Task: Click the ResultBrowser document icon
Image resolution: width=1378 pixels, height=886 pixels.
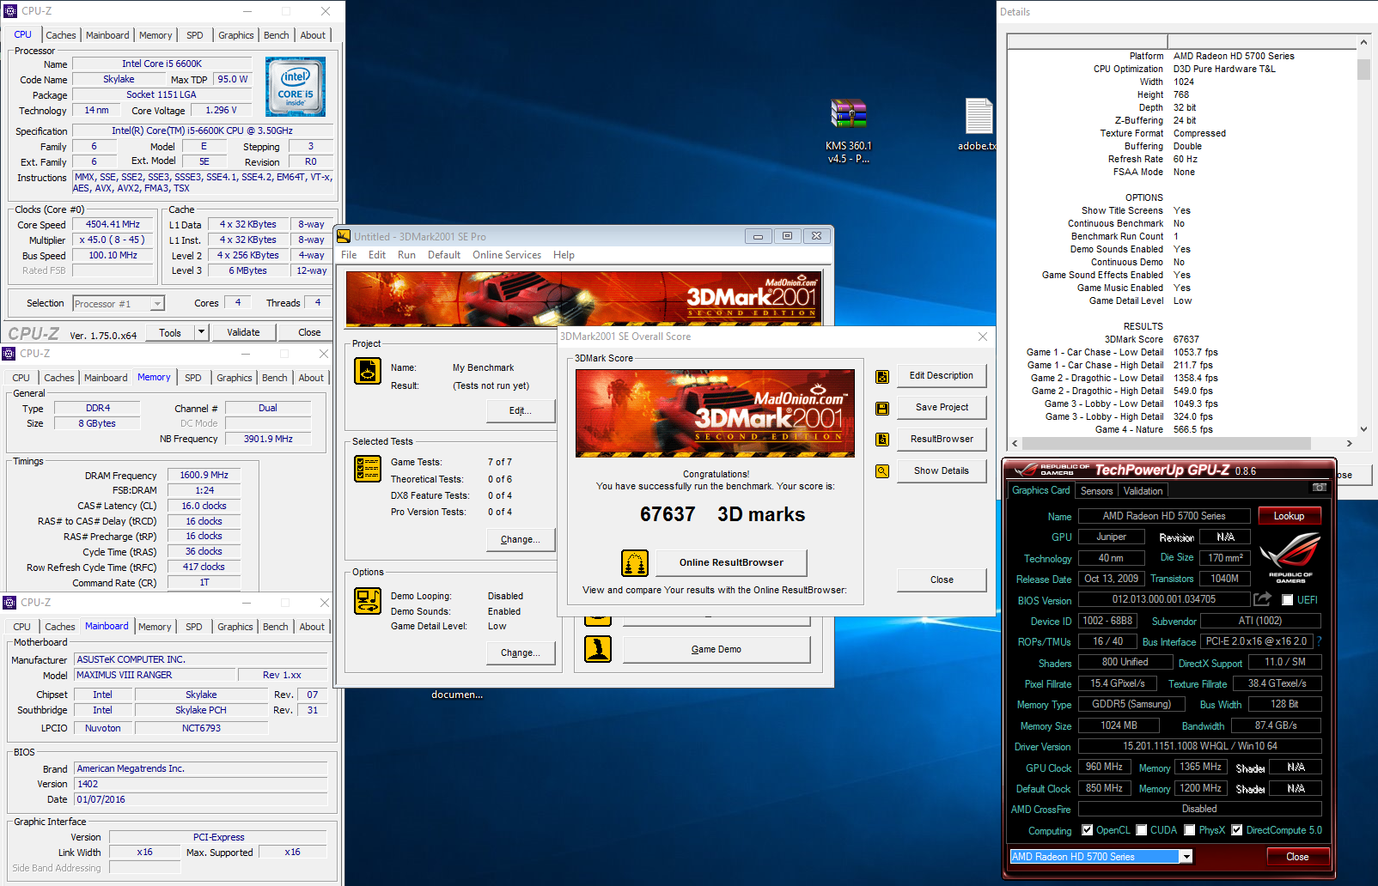Action: click(x=882, y=440)
